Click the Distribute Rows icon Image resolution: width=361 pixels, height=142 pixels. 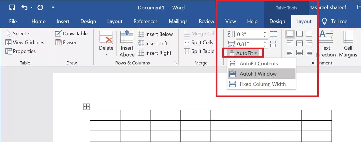click(273, 34)
